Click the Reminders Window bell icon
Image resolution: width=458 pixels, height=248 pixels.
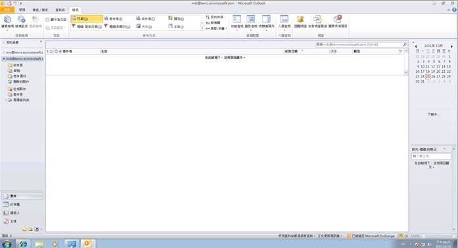click(300, 22)
